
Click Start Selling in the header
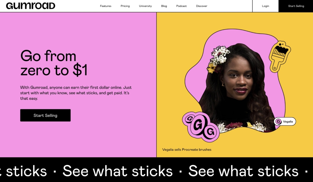tap(296, 6)
